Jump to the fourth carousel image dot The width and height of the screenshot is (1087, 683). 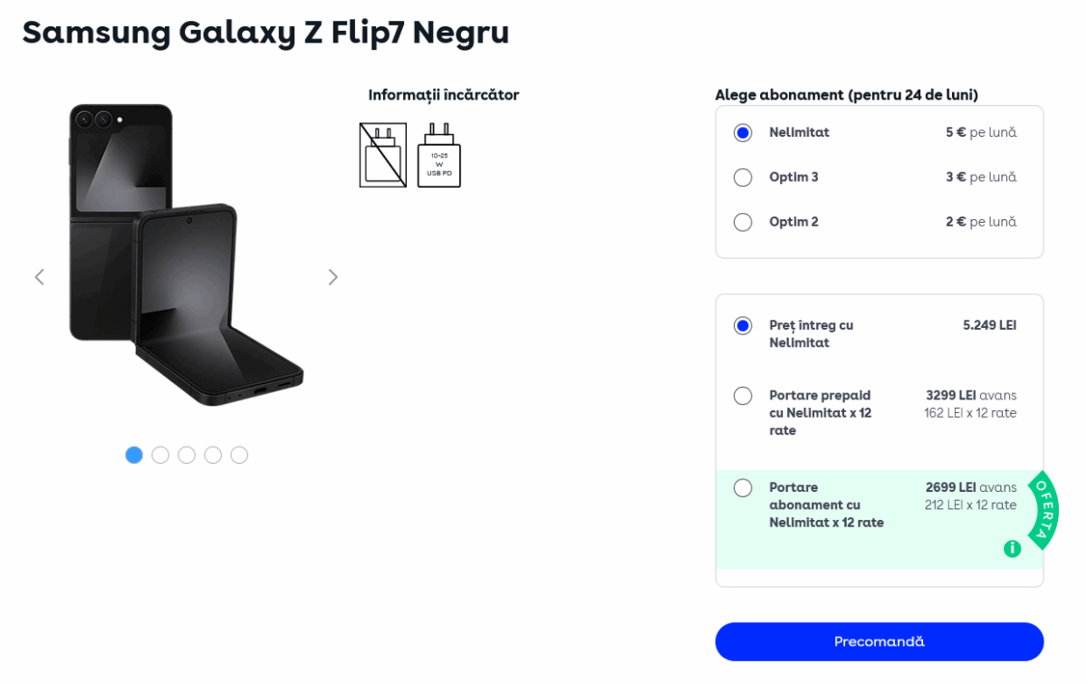[x=213, y=455]
